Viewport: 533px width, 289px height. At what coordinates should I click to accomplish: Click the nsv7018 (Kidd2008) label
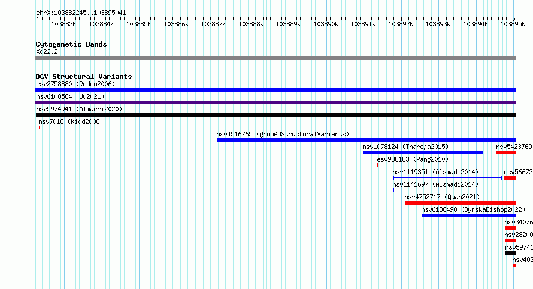click(71, 121)
